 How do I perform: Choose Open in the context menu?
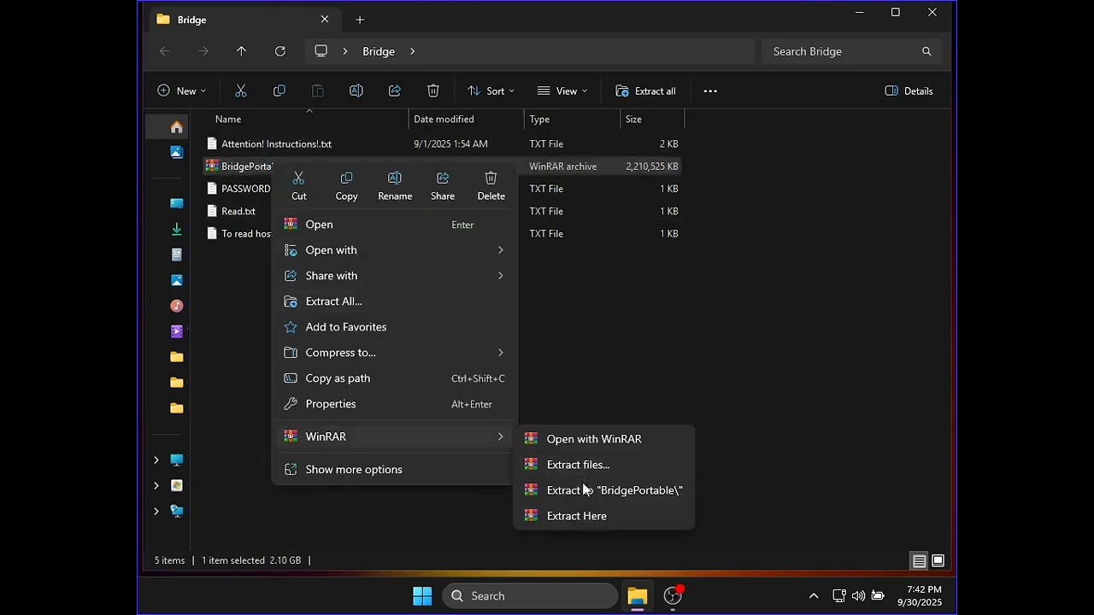395,225
